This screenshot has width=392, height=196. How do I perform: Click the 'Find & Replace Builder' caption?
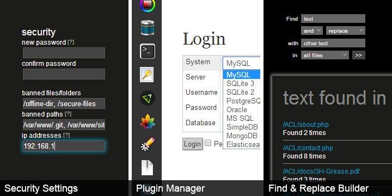318,188
